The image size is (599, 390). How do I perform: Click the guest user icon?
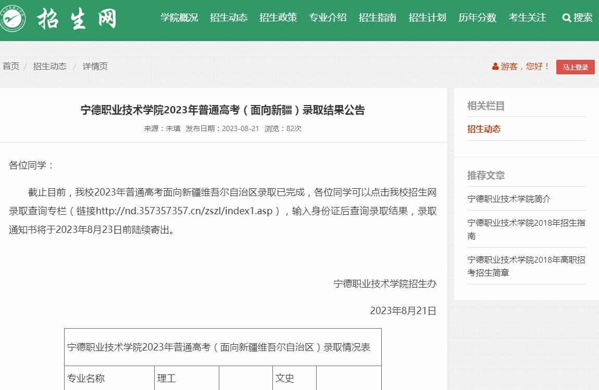pos(495,67)
